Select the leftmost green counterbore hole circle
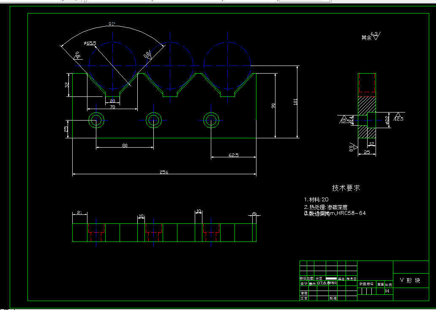This screenshot has height=310, width=436. [96, 120]
